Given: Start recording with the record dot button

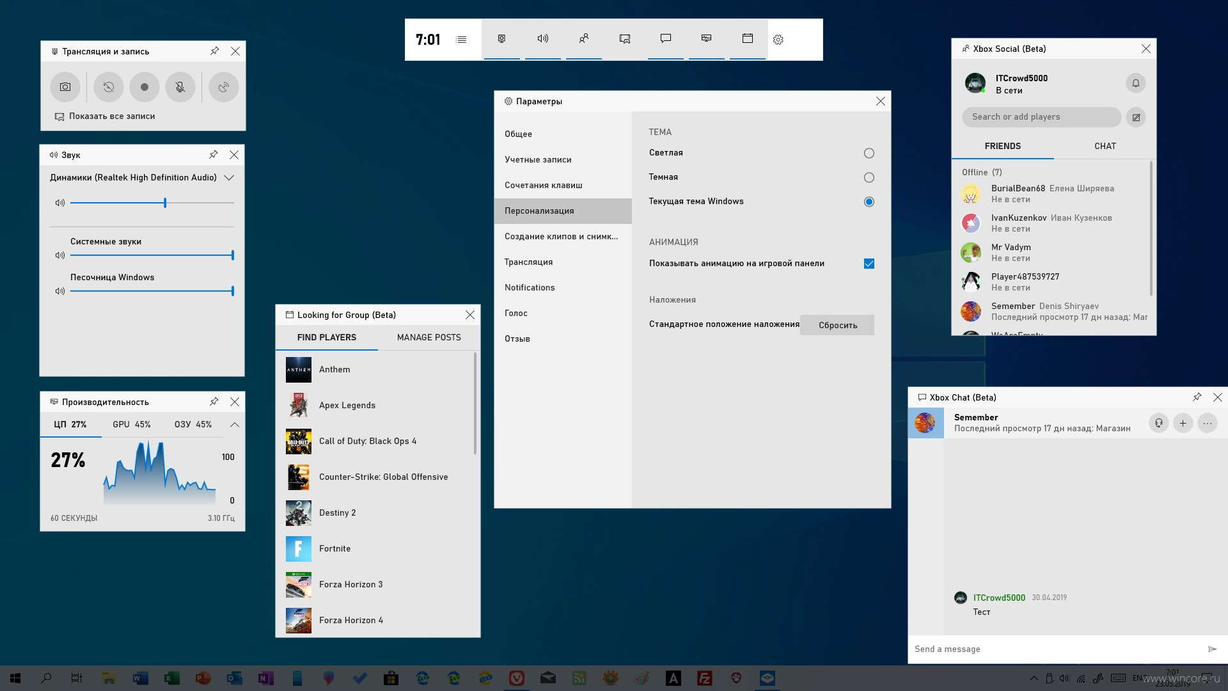Looking at the screenshot, I should click(145, 87).
